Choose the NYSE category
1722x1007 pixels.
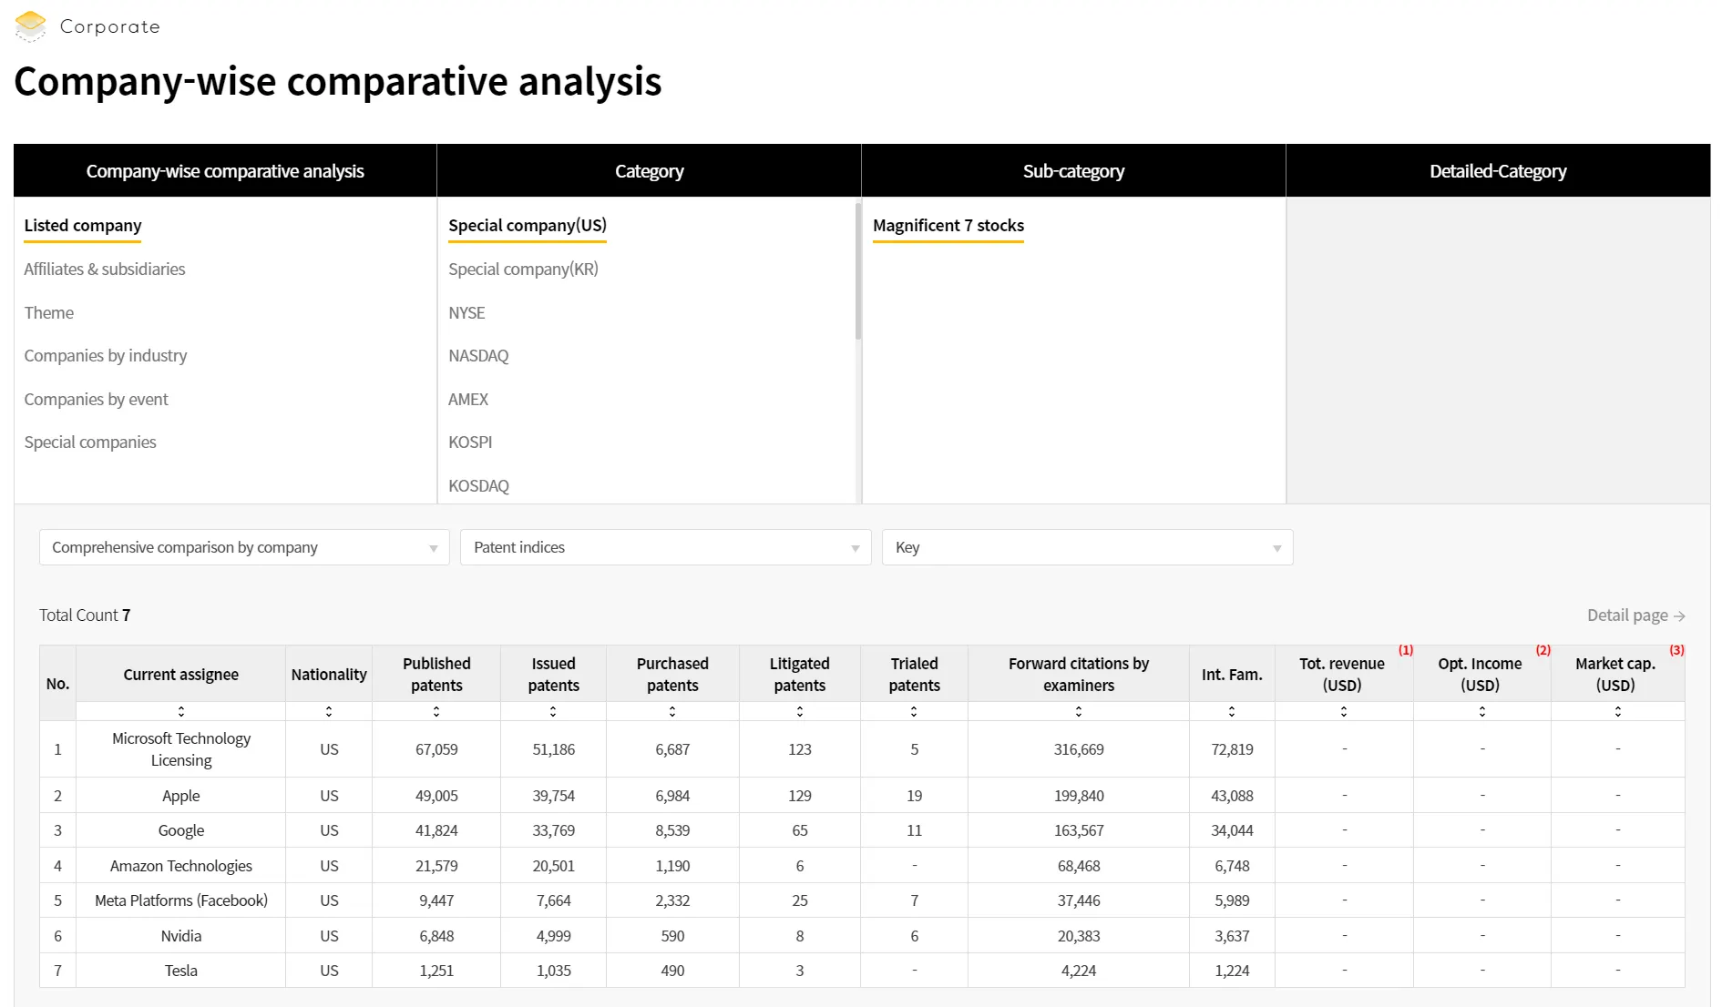(x=466, y=313)
